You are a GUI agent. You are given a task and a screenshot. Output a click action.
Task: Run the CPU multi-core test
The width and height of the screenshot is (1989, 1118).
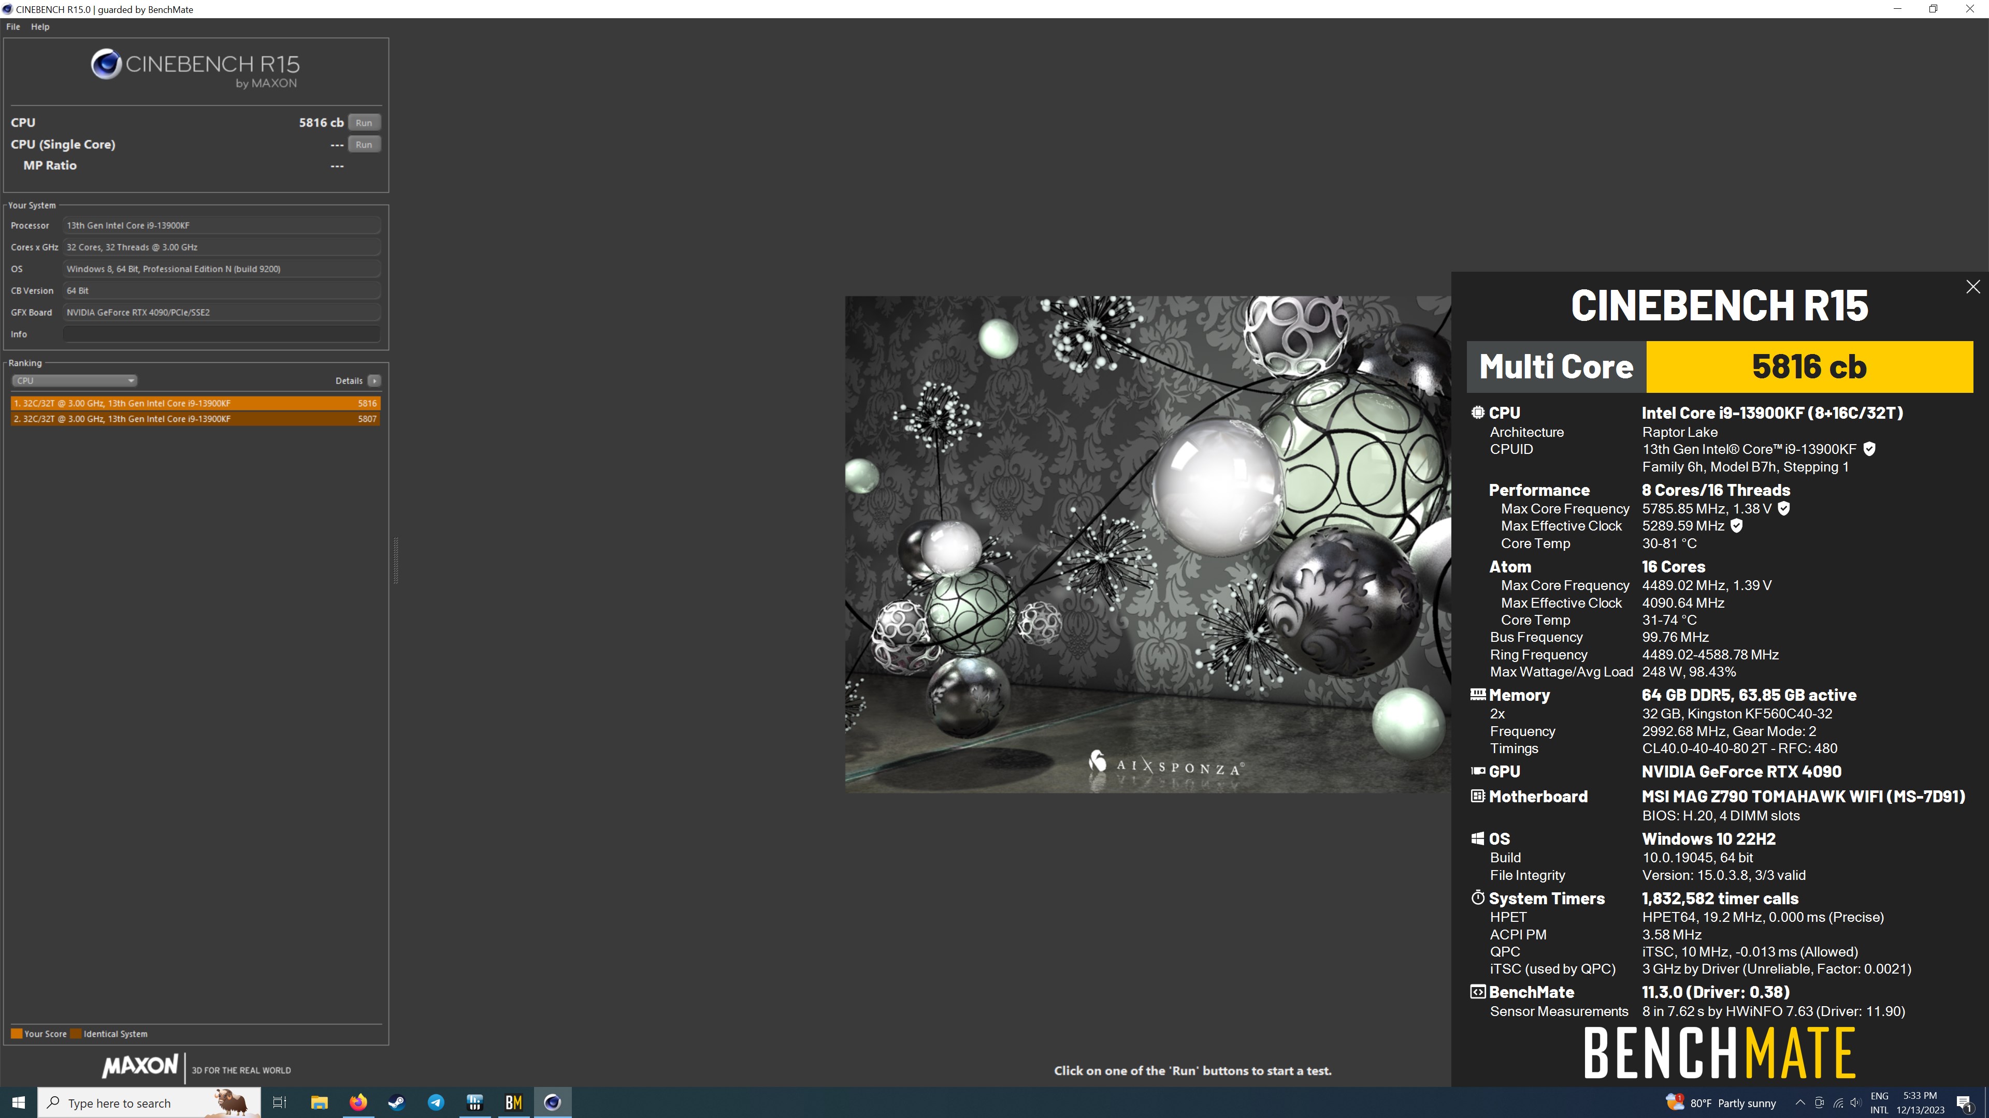click(364, 123)
